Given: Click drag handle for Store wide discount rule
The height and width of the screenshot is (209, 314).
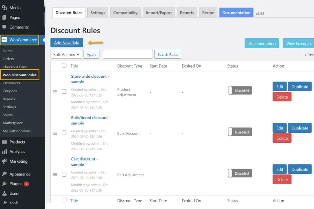Looking at the screenshot, I should coord(55,92).
